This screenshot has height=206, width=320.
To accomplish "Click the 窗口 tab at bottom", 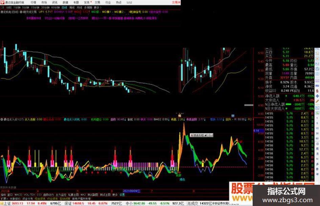I will pos(10,195).
